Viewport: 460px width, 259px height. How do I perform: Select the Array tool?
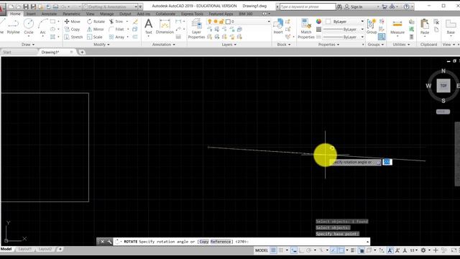point(116,37)
